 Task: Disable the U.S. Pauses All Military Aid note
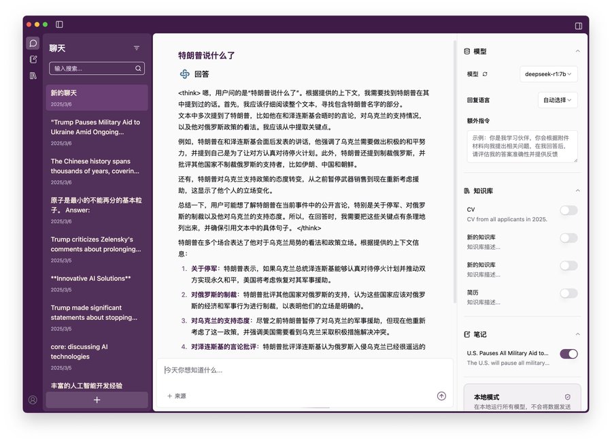(x=568, y=354)
